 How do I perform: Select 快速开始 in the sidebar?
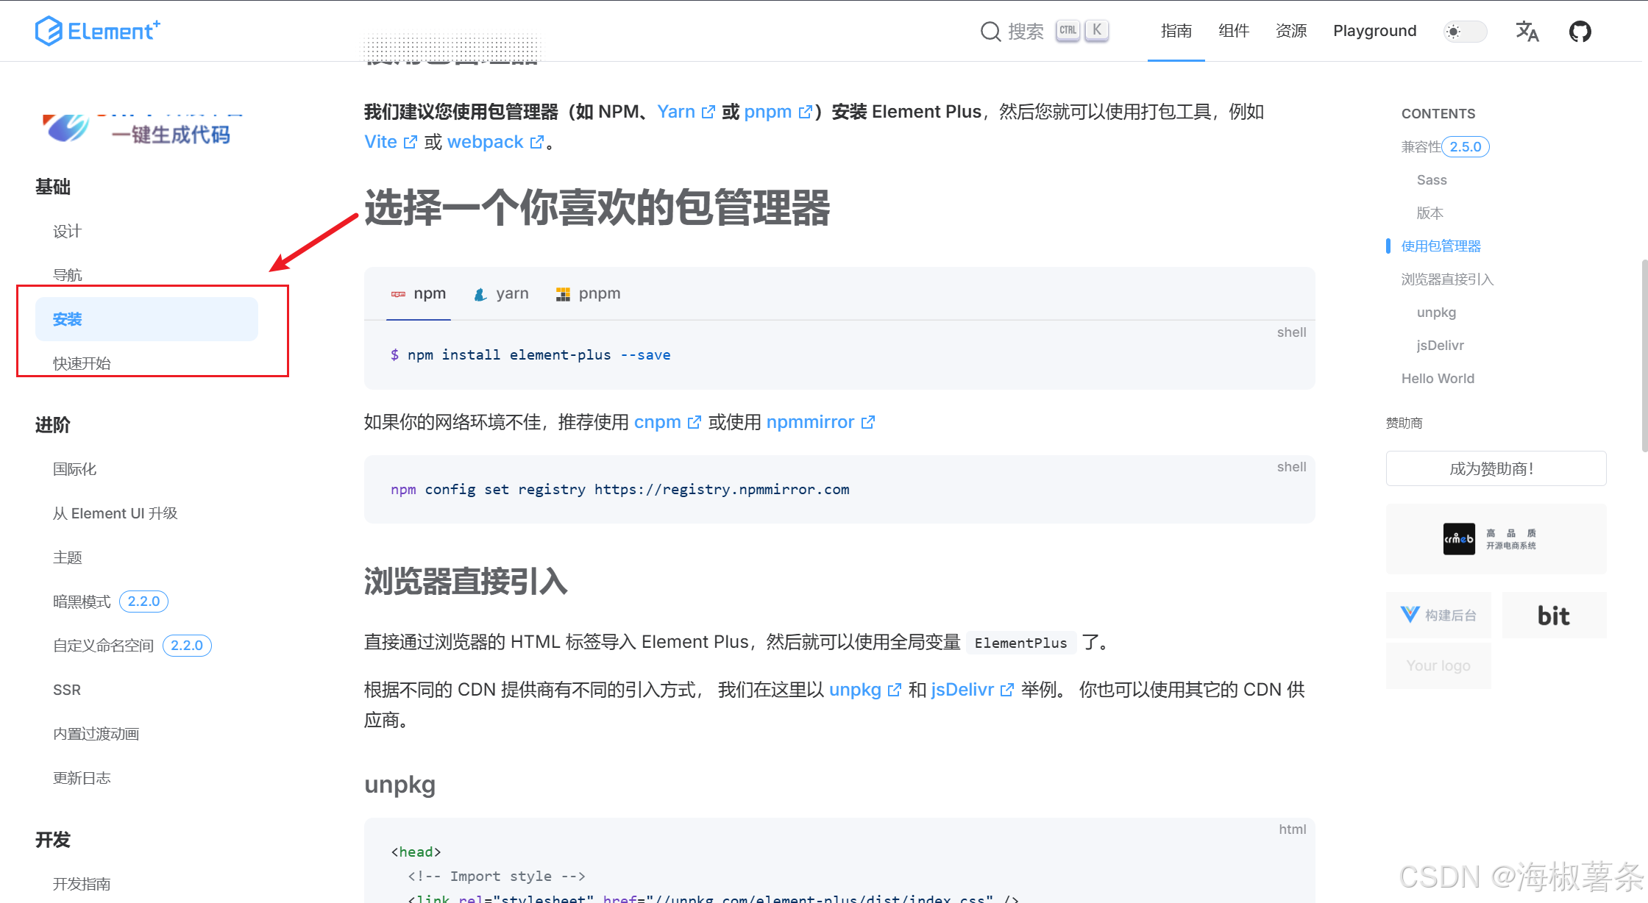pyautogui.click(x=82, y=363)
